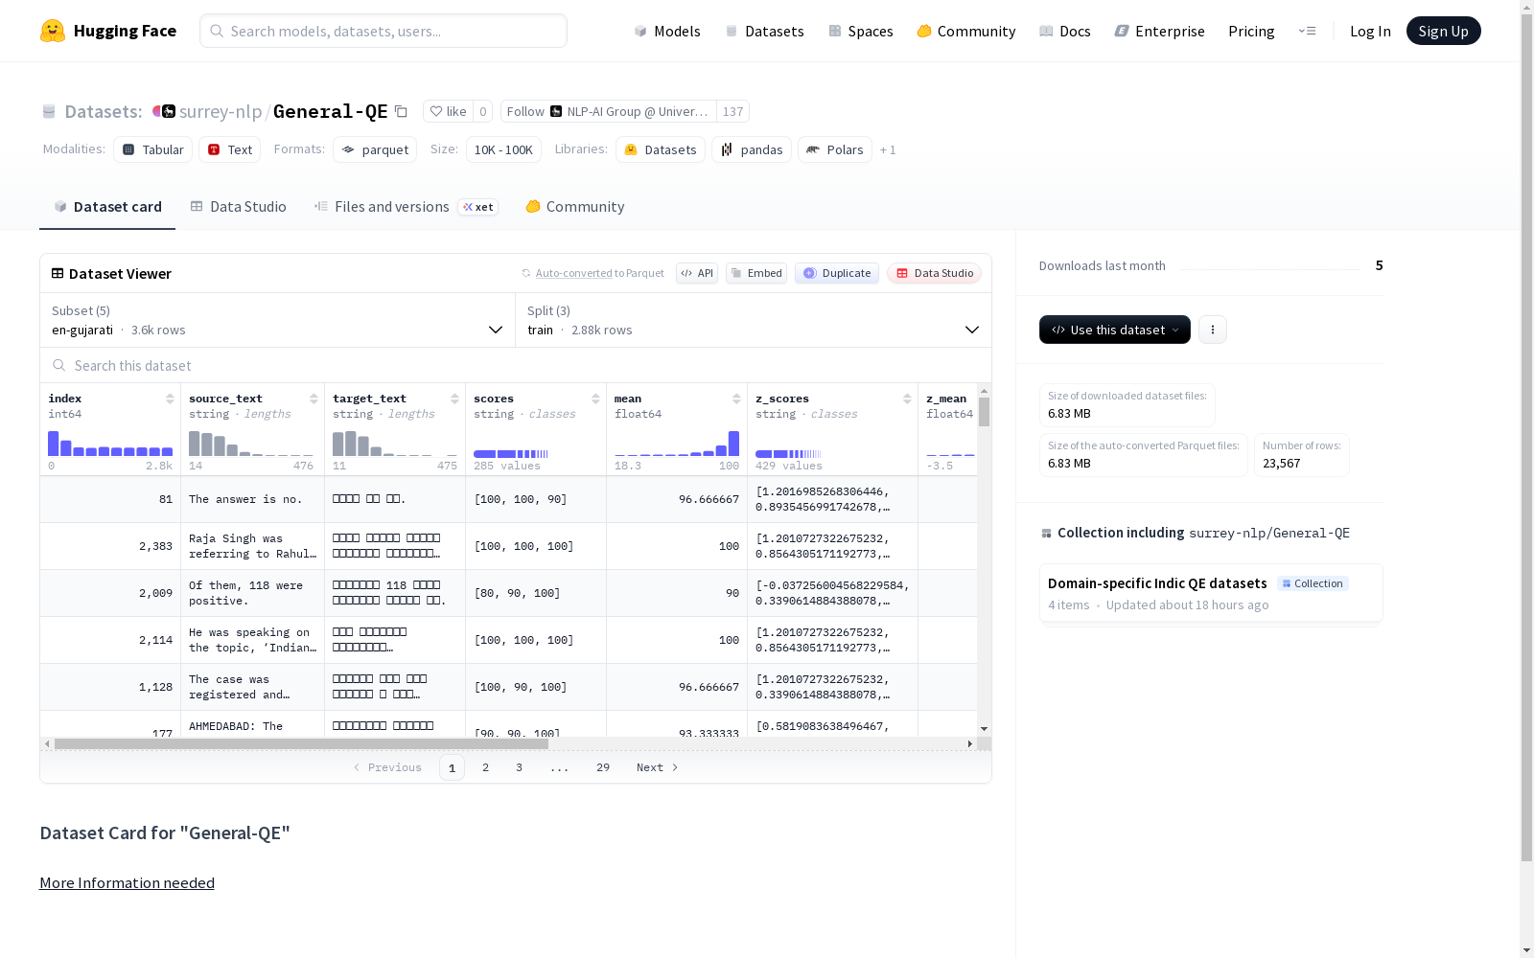
Task: Click the Duplicate button
Action: (x=837, y=273)
